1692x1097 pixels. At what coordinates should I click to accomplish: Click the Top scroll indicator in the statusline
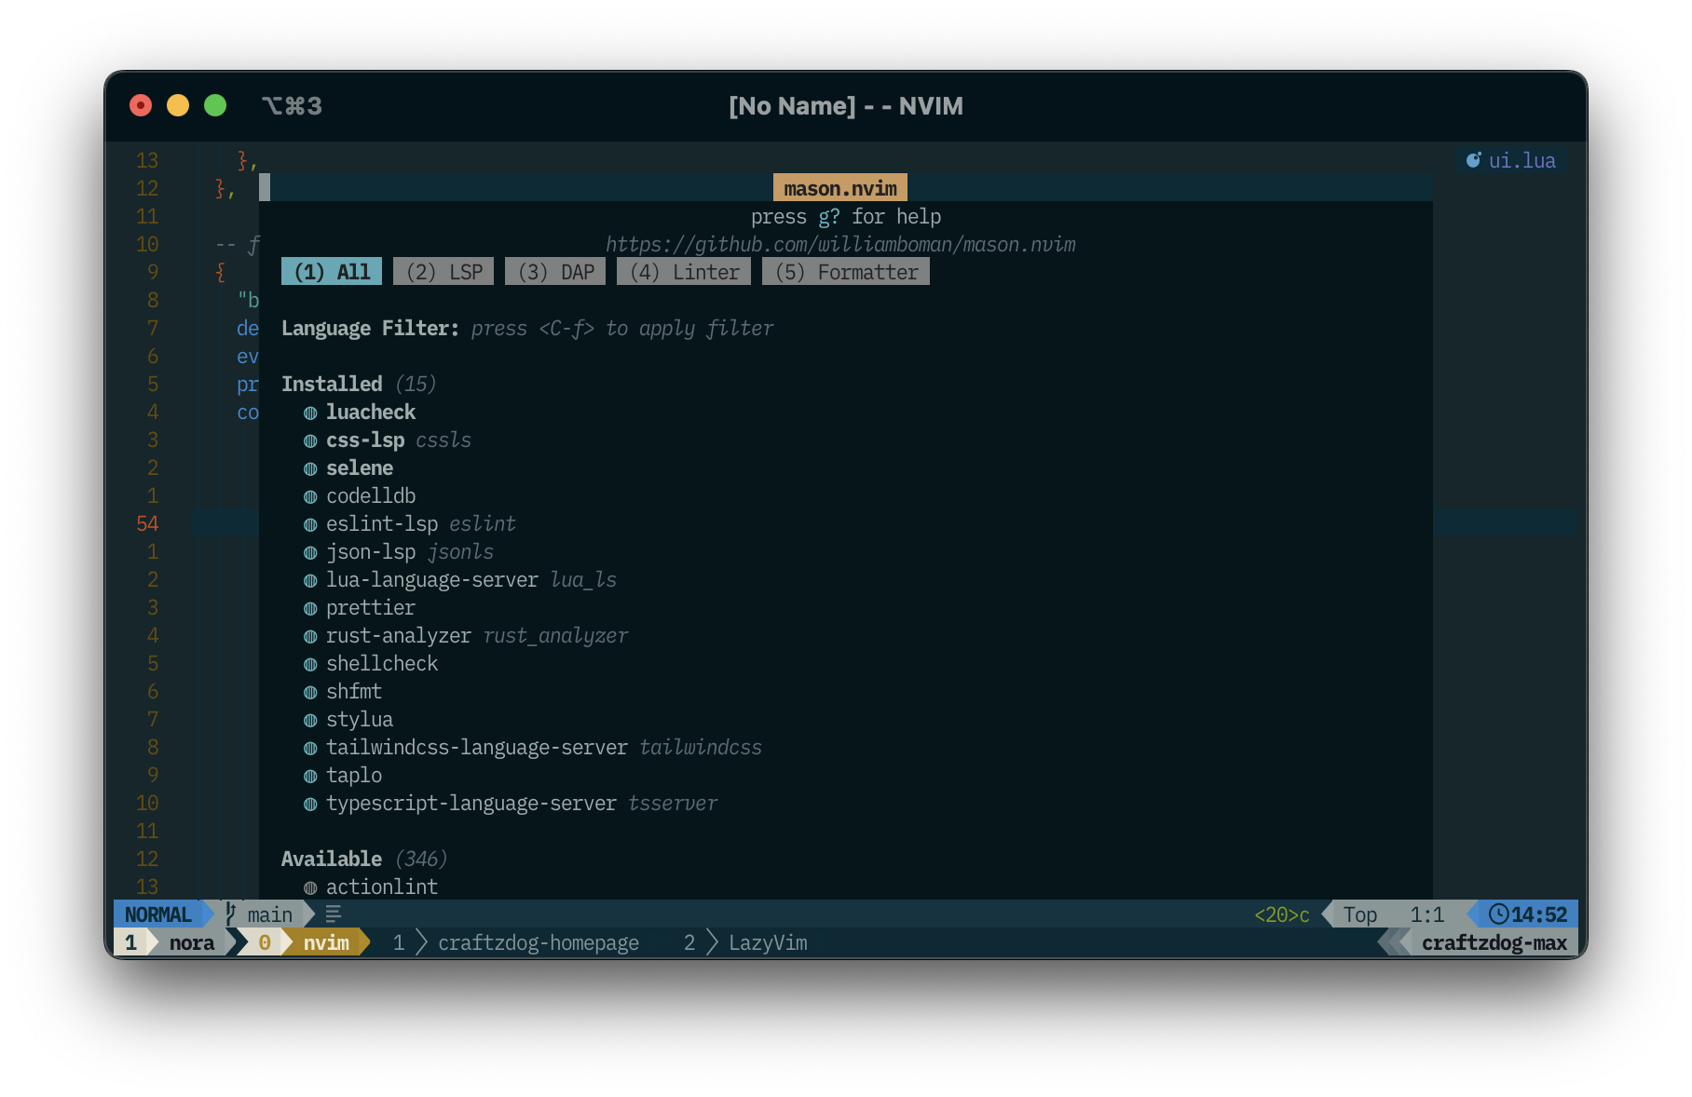[1359, 914]
